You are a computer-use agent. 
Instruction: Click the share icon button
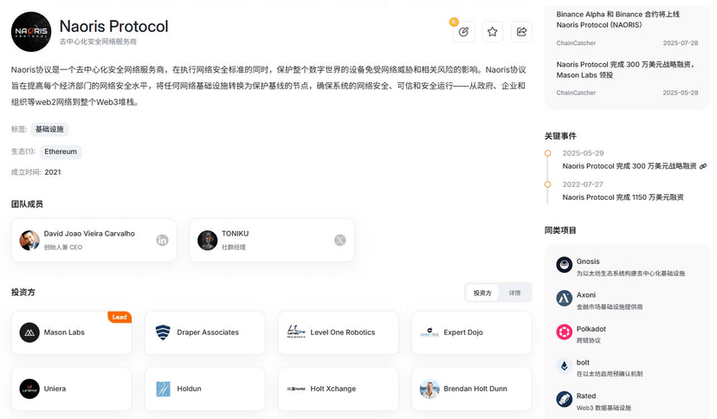[x=521, y=32]
